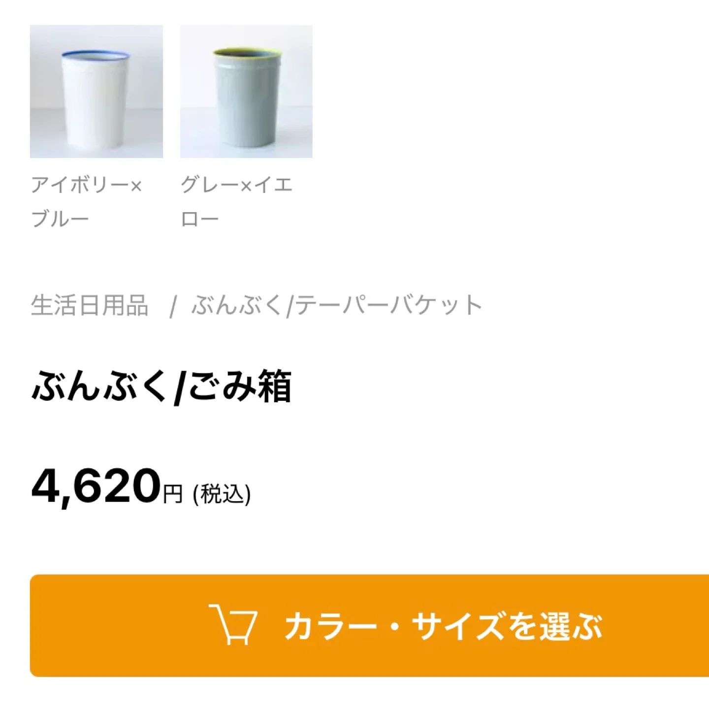Click the 4,620 price figure
This screenshot has width=709, height=709.
pyautogui.click(x=96, y=486)
